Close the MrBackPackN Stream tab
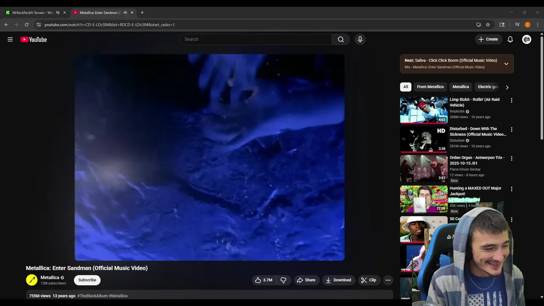This screenshot has width=544, height=306. [65, 12]
